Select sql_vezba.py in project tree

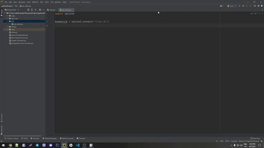17,24
